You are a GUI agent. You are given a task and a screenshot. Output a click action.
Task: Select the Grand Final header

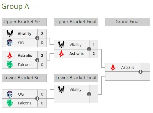[127, 22]
